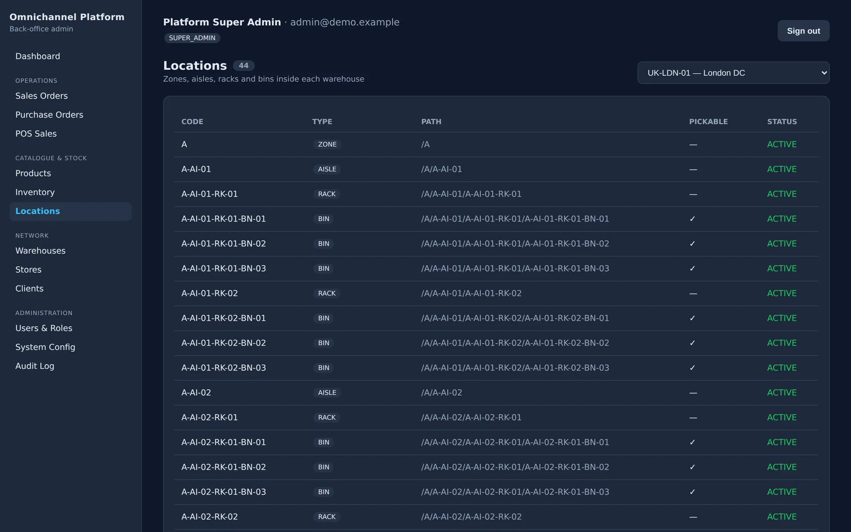View the Audit Log
Screen dimensions: 851x532
point(70,366)
